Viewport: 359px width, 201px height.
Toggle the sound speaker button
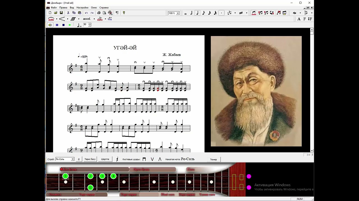(50, 25)
